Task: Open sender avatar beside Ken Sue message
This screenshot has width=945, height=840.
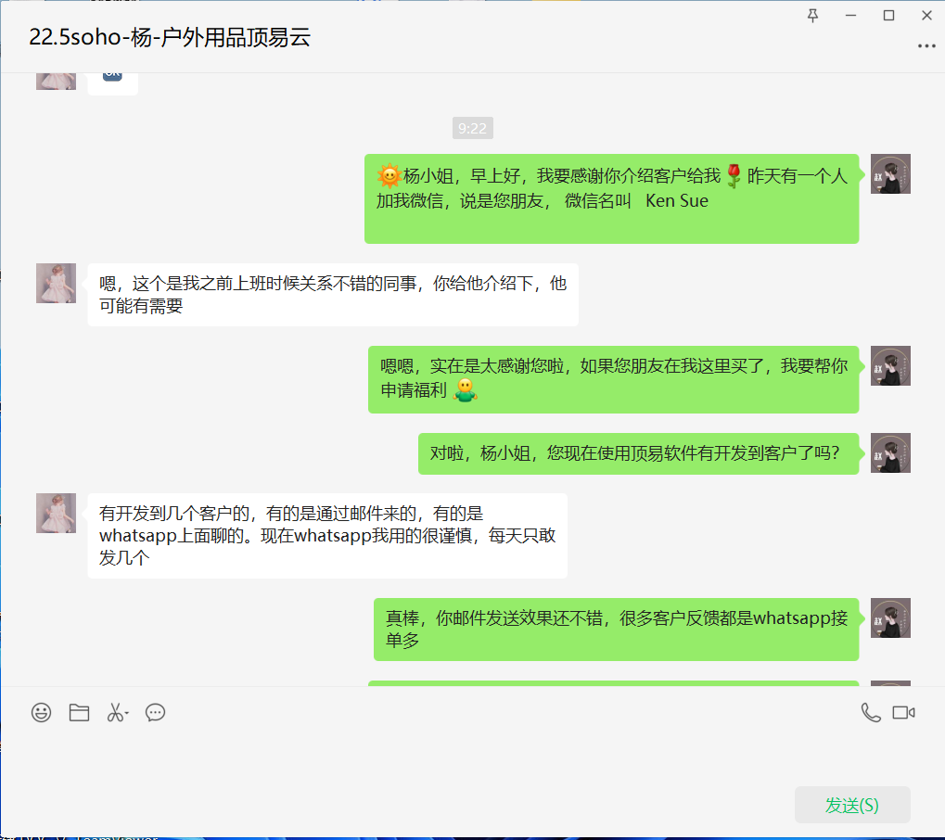Action: click(x=890, y=174)
